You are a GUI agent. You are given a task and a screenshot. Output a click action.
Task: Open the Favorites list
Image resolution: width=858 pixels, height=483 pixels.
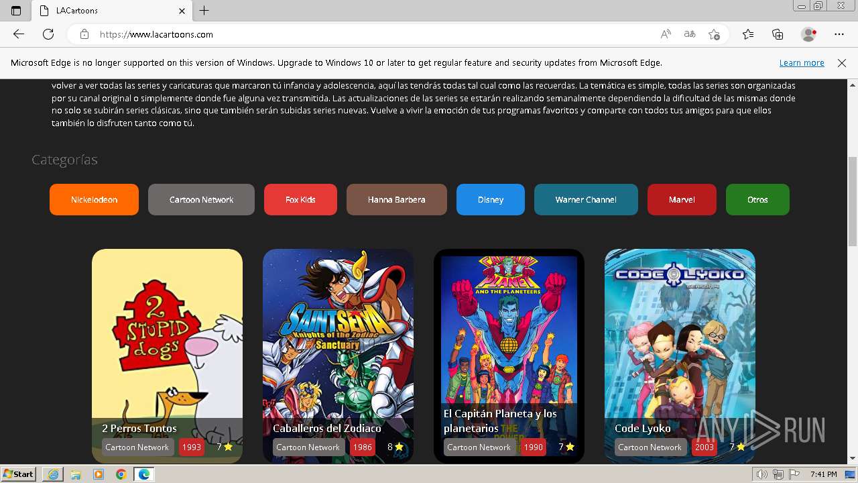click(748, 34)
